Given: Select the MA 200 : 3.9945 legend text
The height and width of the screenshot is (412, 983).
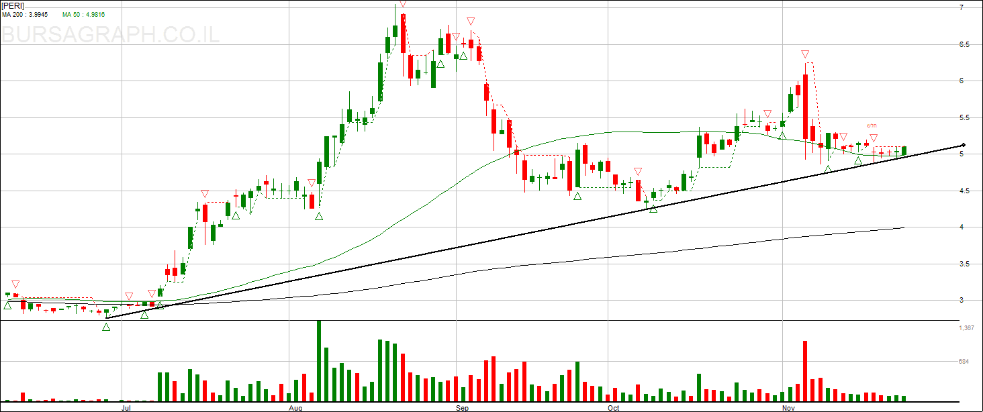Looking at the screenshot, I should pyautogui.click(x=26, y=15).
